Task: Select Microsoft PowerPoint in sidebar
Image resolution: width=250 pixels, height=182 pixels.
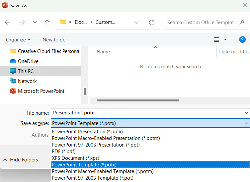Action: pos(41,91)
